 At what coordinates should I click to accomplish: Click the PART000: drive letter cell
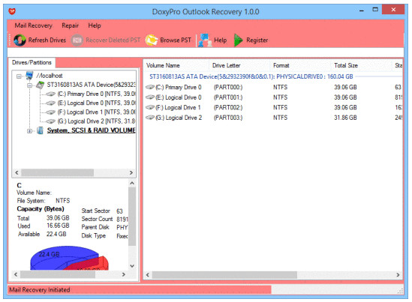pos(228,87)
